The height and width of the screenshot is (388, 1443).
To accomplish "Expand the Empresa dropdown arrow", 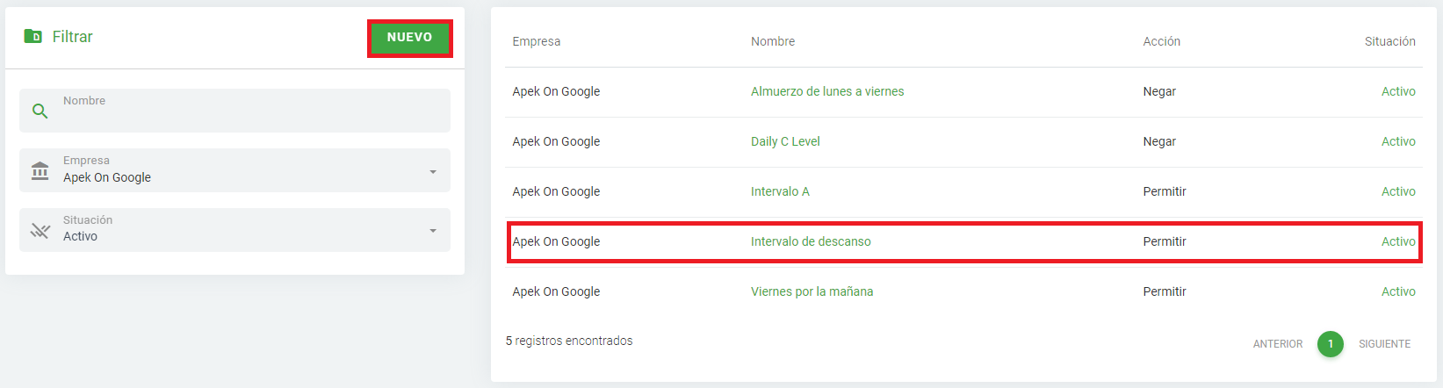I will coord(433,171).
